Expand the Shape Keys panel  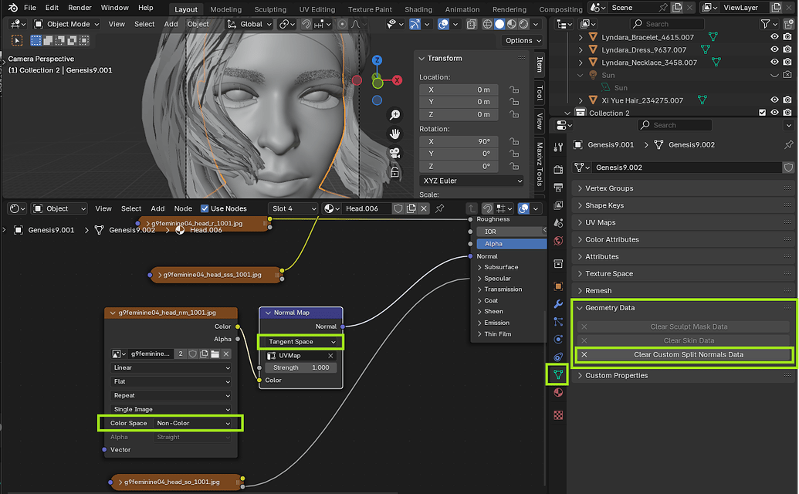click(x=683, y=205)
